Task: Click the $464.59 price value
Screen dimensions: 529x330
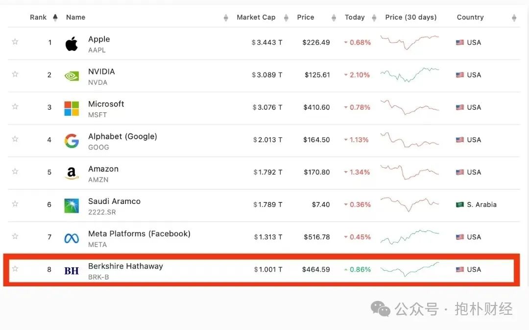Action: 316,270
